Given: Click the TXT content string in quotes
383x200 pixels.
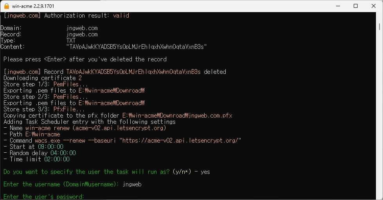Looking at the screenshot, I should point(137,47).
